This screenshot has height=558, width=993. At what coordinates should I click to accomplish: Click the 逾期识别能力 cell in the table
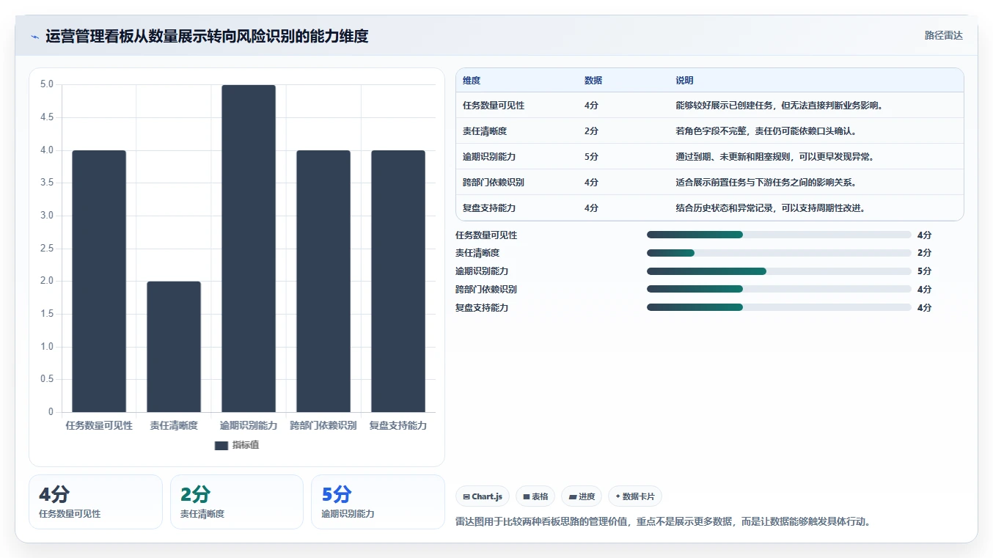coord(489,157)
